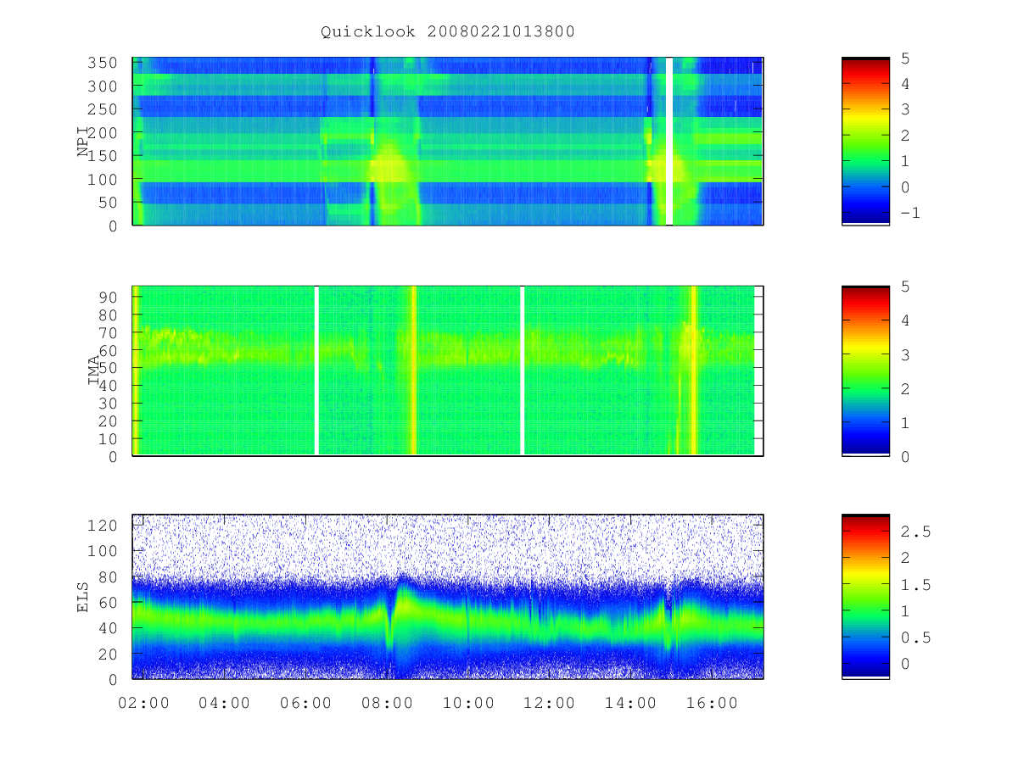Viewport: 1018px width, 763px height.
Task: Click the title Quicklook 20080221013800
Action: [x=448, y=32]
